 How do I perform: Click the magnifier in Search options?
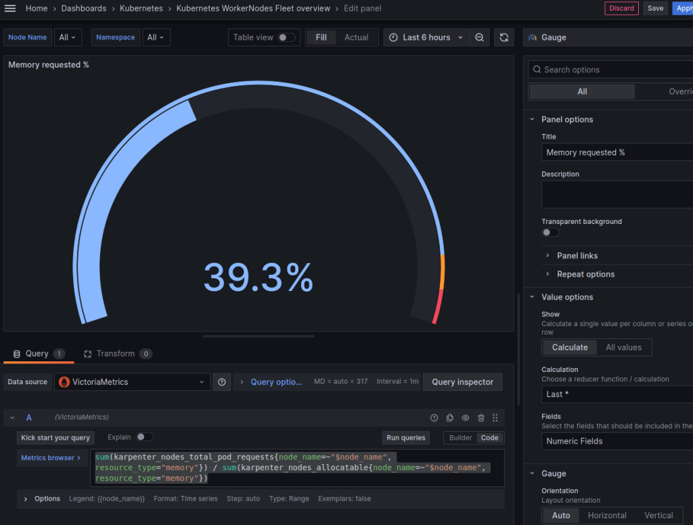tap(537, 69)
